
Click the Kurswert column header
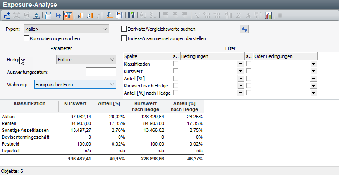pyautogui.click(x=75, y=104)
